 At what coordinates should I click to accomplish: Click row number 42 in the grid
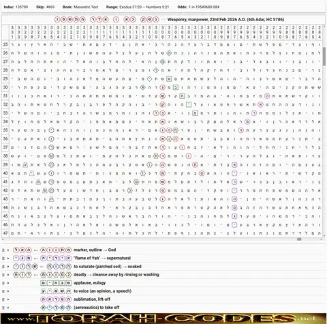pyautogui.click(x=5, y=190)
